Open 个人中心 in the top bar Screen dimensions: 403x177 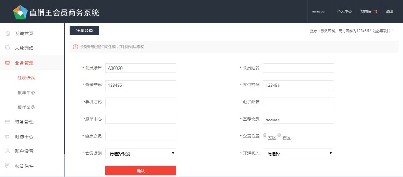click(344, 12)
